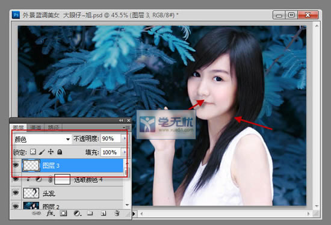This screenshot has width=331, height=225.
Task: Open the 填充 fill slider arrow
Action: tap(125, 152)
